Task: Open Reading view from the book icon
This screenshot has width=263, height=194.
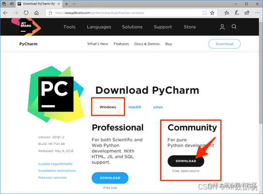Action: tap(205, 13)
